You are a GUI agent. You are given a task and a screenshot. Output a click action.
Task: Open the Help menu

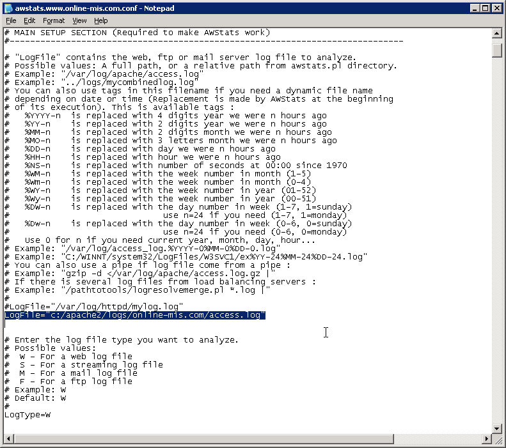(x=101, y=20)
